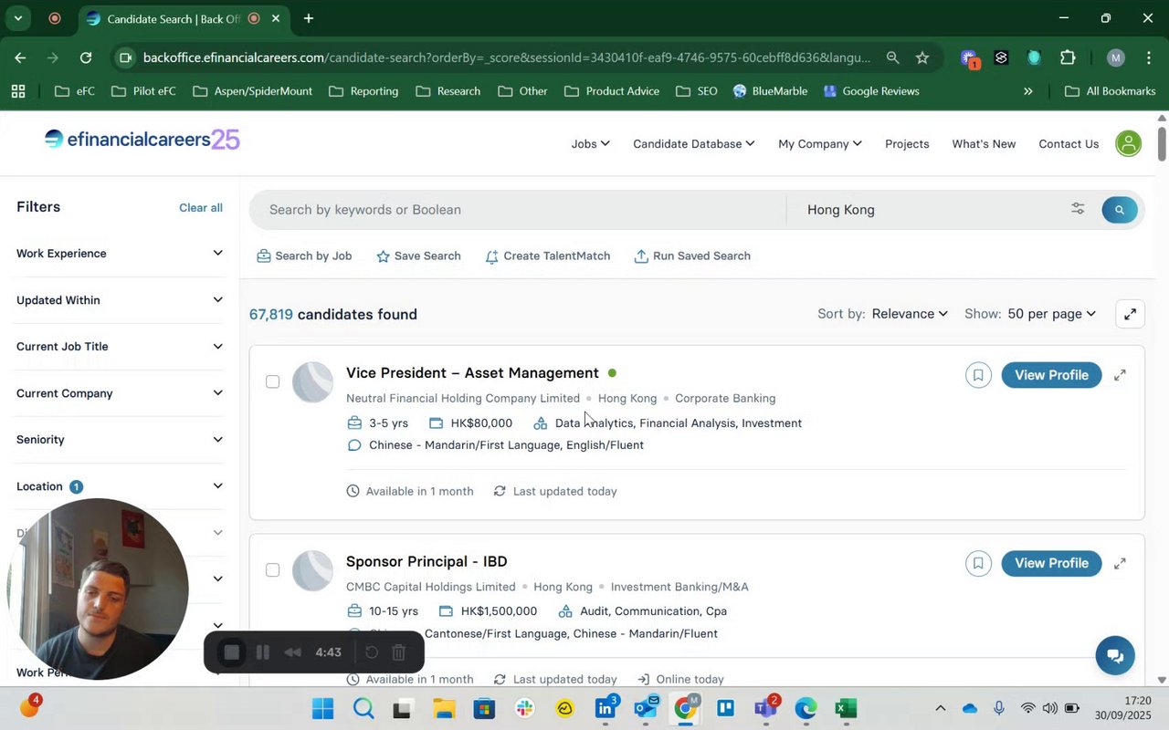Click the Hong Kong location field
The image size is (1169, 730).
(922, 210)
